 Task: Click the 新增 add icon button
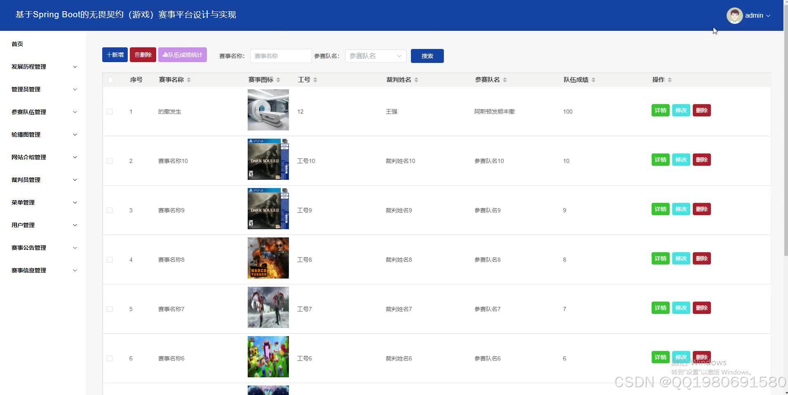[x=115, y=54]
